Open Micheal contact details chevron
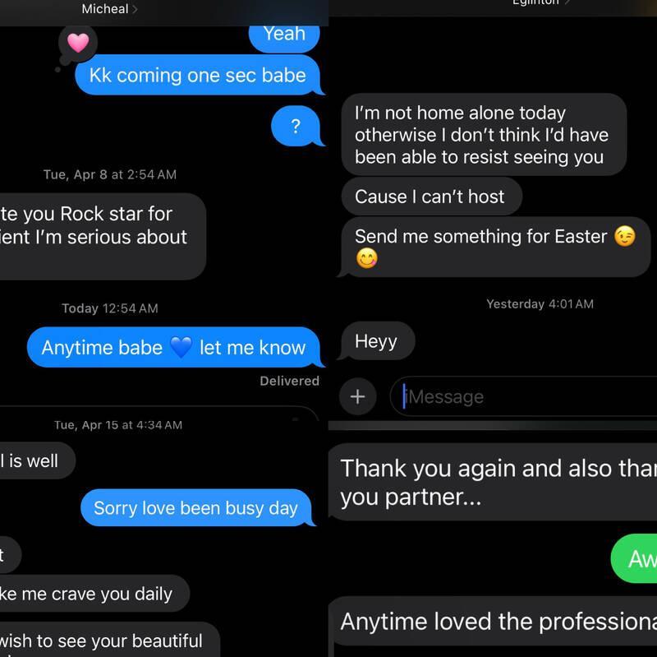 (x=135, y=9)
